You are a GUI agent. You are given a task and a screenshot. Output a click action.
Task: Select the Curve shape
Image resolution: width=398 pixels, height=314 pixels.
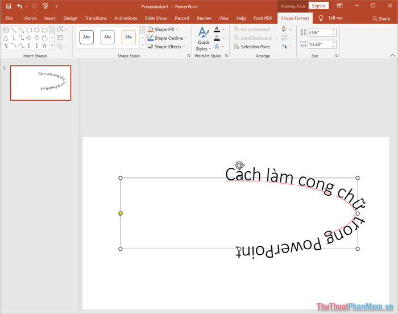(22, 46)
